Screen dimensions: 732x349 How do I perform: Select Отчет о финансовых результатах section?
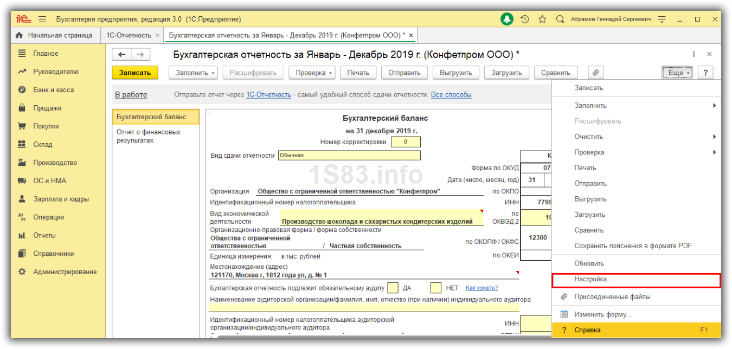tap(148, 136)
